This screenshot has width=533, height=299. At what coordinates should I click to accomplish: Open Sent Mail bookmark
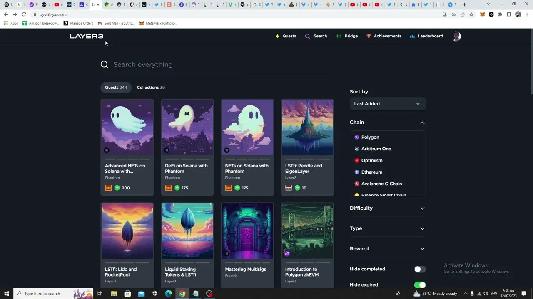(x=116, y=23)
